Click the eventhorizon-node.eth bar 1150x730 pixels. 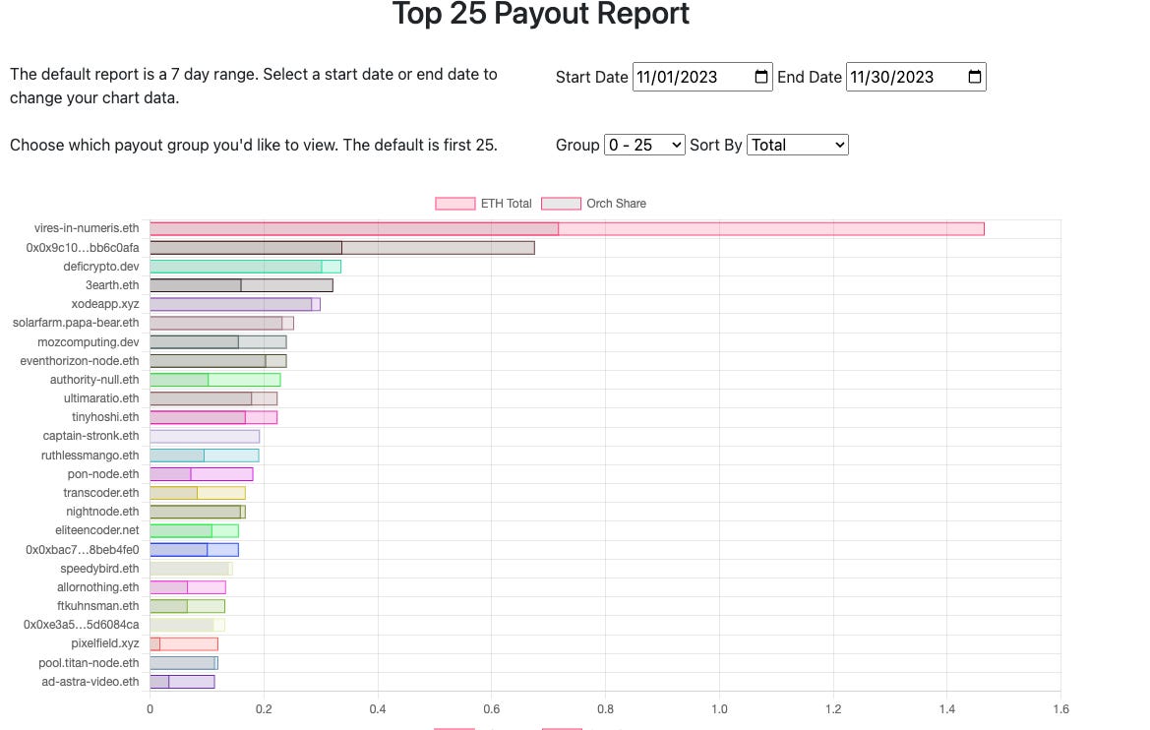[218, 361]
